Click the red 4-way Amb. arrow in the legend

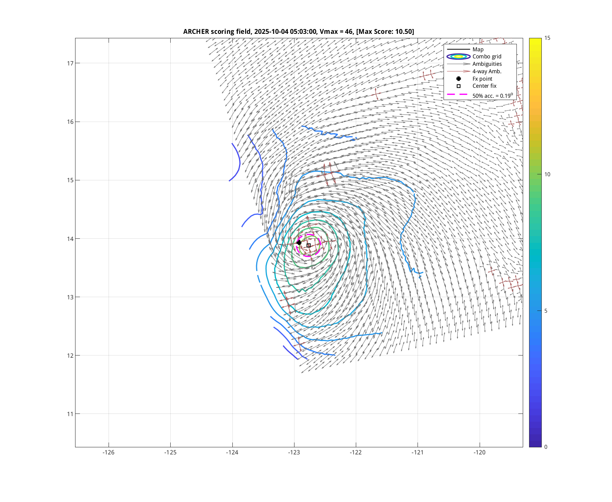point(458,71)
